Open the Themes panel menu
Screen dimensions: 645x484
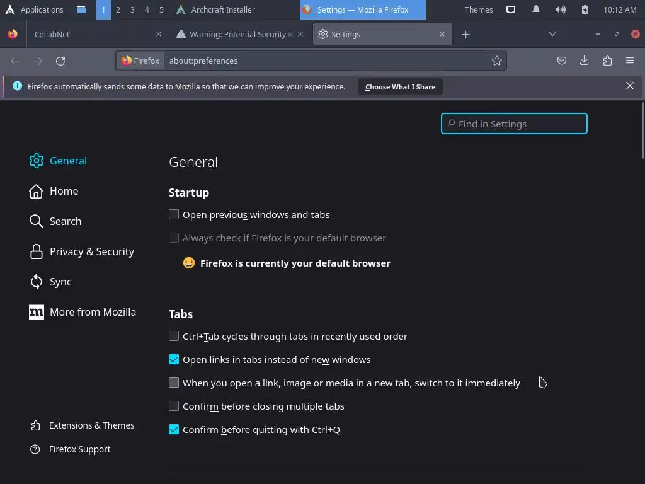coord(479,9)
